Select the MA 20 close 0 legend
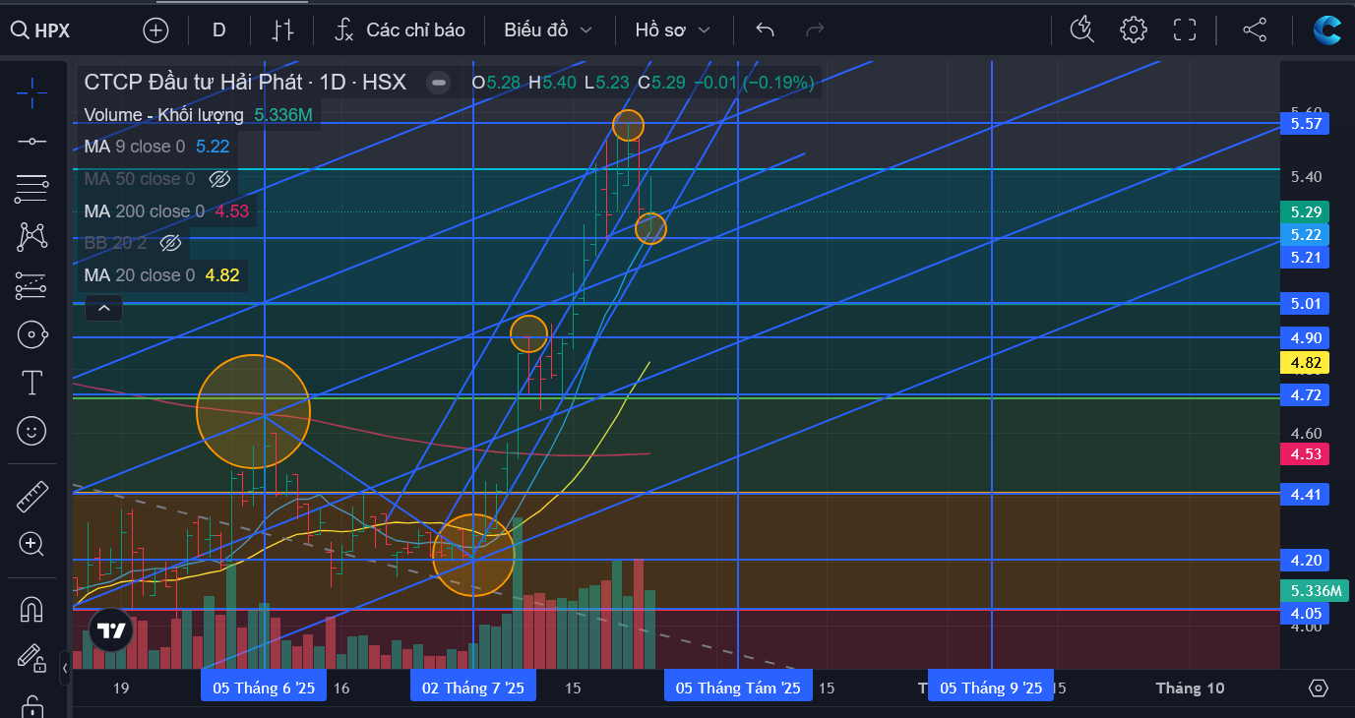This screenshot has width=1355, height=718. 140,275
